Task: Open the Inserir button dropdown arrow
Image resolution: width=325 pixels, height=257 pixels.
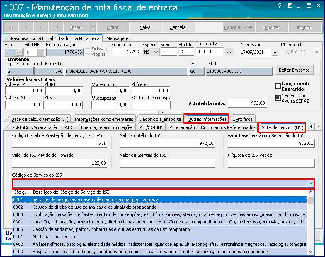Action: (x=93, y=27)
